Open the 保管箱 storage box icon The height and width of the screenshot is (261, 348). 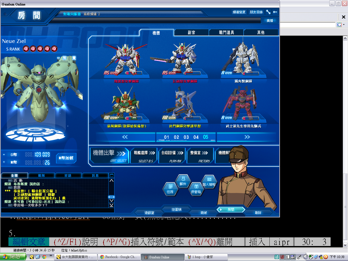click(196, 189)
